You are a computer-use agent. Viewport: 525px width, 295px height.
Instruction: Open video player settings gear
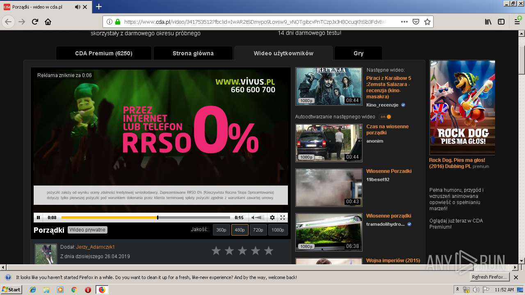pos(272,218)
